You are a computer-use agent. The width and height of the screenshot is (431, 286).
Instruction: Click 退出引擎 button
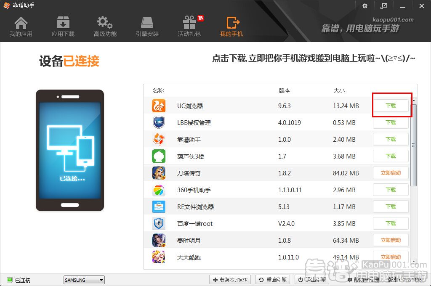312,280
